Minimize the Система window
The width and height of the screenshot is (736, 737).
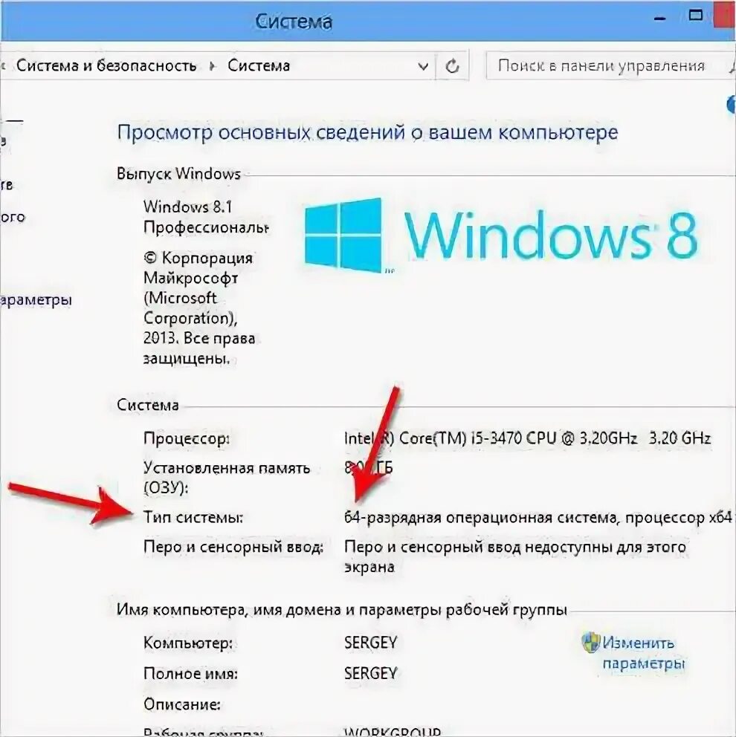pos(660,19)
